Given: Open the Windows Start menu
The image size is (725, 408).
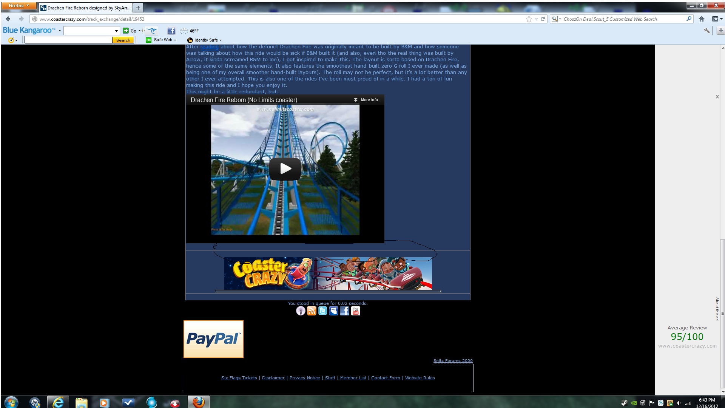Looking at the screenshot, I should point(11,402).
